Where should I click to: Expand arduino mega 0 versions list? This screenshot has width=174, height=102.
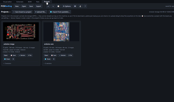pos(7,63)
